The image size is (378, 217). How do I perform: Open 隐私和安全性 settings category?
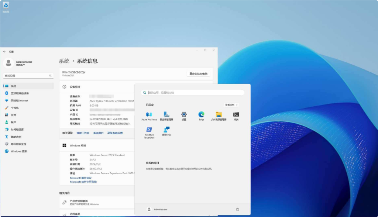tap(19, 144)
